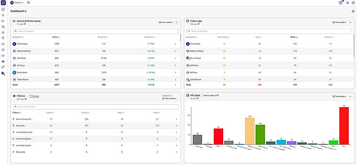Sort Follow Ups by Done column
357x165 pixels.
[294, 37]
